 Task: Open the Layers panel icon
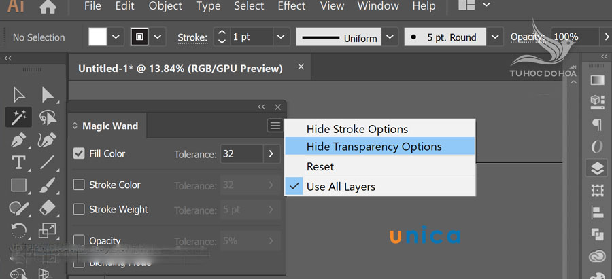point(597,168)
